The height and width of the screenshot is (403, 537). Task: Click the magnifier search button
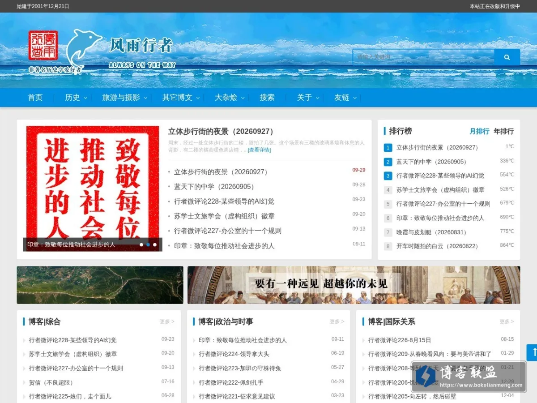point(507,57)
